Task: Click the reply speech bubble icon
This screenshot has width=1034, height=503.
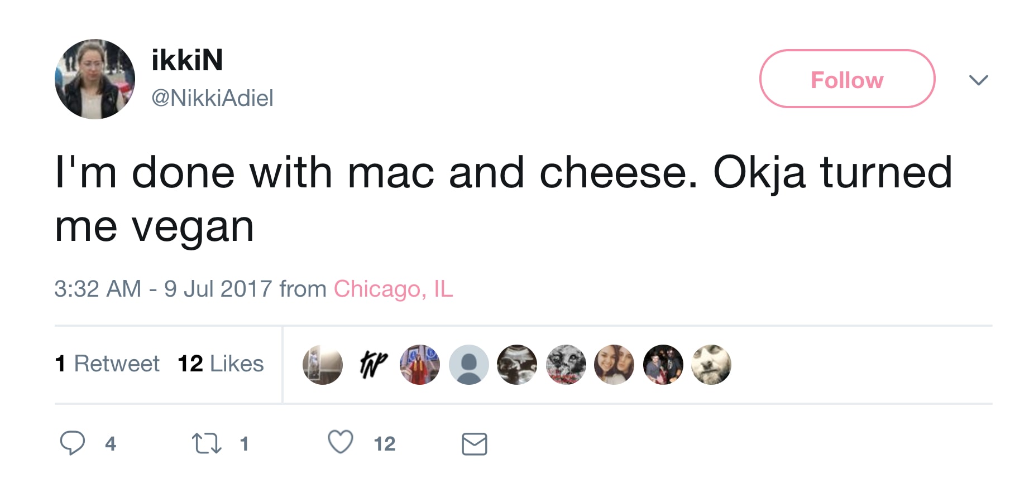Action: click(x=72, y=443)
